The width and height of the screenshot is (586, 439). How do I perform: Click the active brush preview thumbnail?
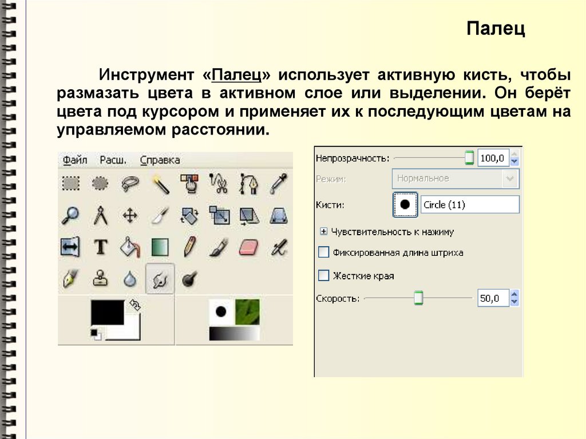point(221,312)
